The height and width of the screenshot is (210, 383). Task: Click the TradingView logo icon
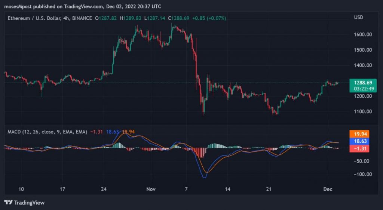tap(9, 203)
